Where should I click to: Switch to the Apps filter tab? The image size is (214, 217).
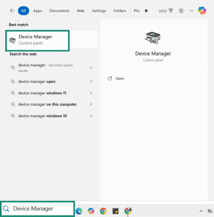click(38, 11)
